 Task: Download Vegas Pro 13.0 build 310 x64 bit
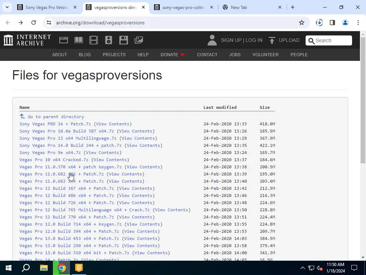pos(74,253)
